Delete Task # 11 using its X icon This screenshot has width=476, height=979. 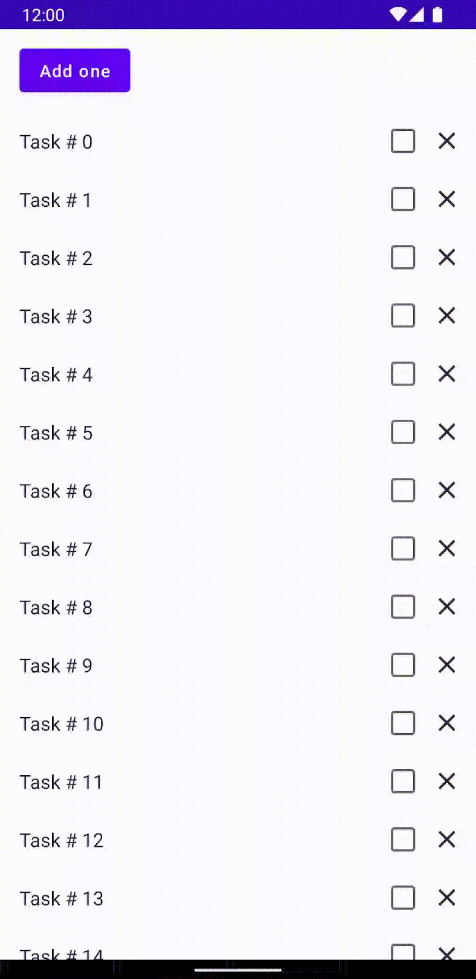(x=447, y=781)
